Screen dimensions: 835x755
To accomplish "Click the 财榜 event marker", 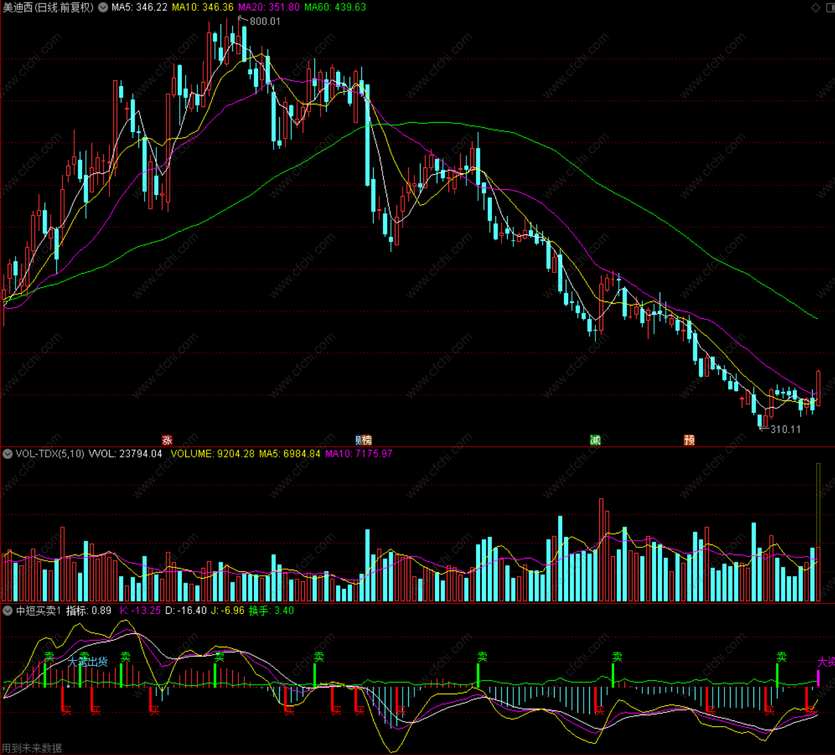I will pos(363,440).
